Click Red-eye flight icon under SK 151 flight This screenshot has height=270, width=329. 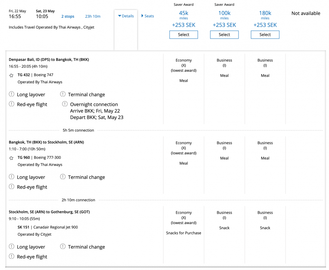12,256
